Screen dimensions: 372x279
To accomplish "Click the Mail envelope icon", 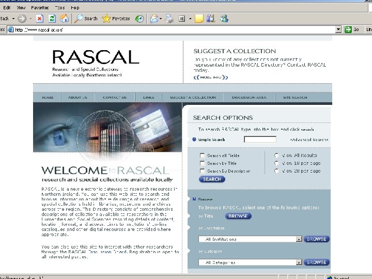I will tap(154, 19).
